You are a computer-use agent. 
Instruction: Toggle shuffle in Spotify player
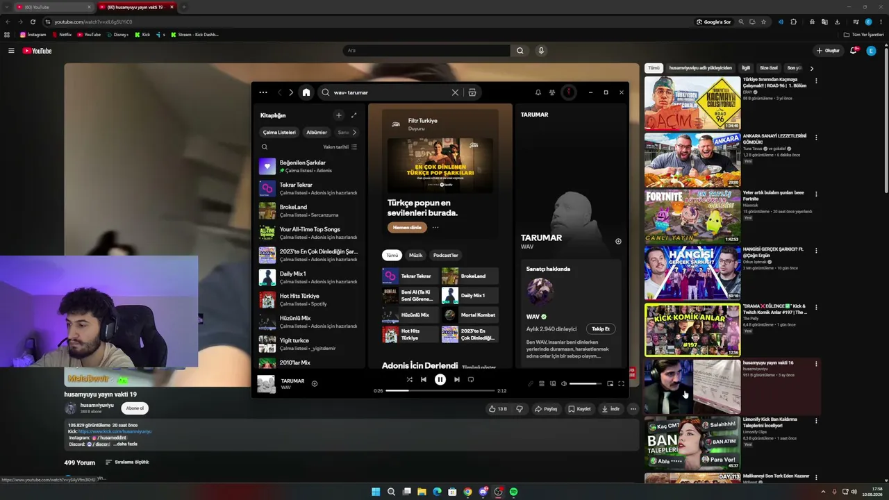(409, 380)
